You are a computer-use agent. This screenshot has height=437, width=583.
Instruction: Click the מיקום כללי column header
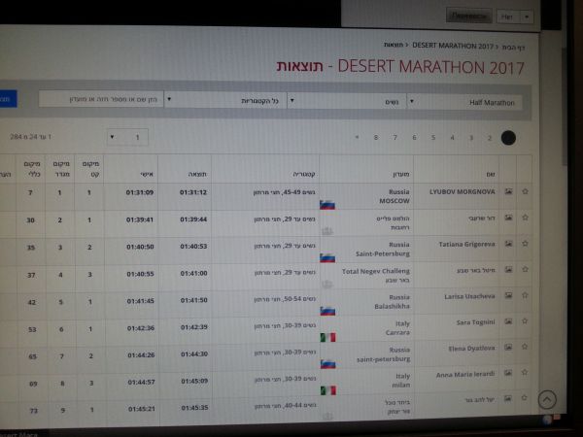click(x=32, y=169)
